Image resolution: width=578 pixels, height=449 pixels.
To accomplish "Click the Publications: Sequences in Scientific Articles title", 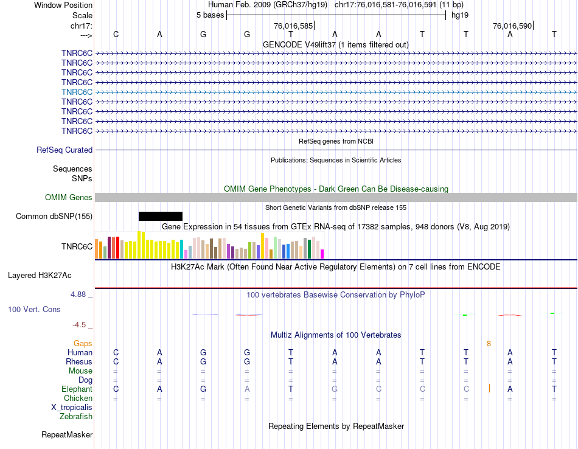I will (336, 160).
